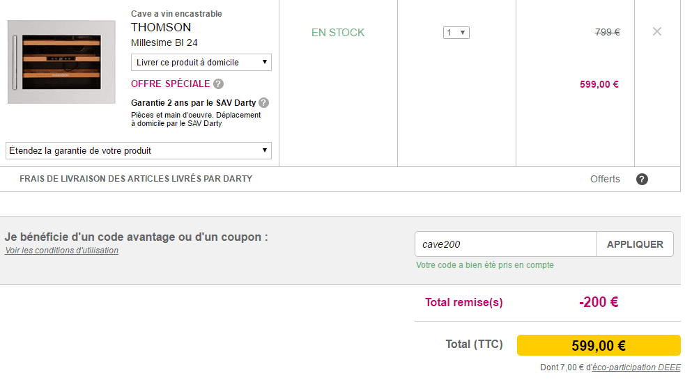Click the discounted 599,00 € item price

coord(599,85)
